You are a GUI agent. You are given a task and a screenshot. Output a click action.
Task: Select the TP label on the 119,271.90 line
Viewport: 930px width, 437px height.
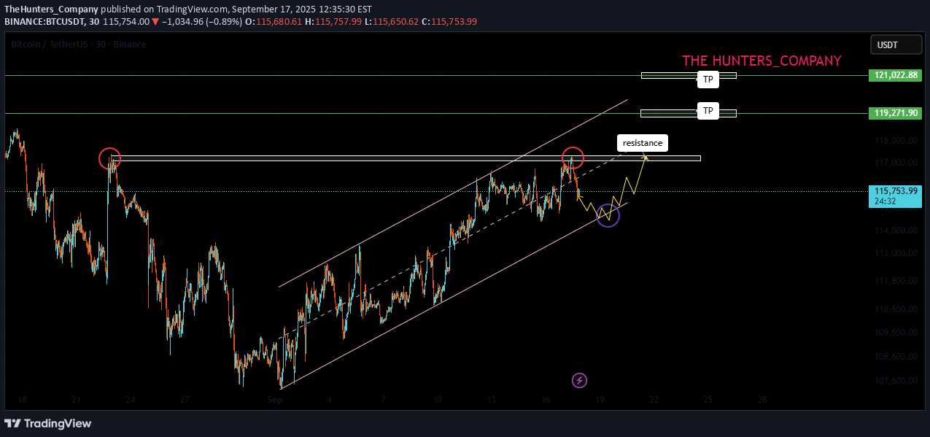[708, 111]
